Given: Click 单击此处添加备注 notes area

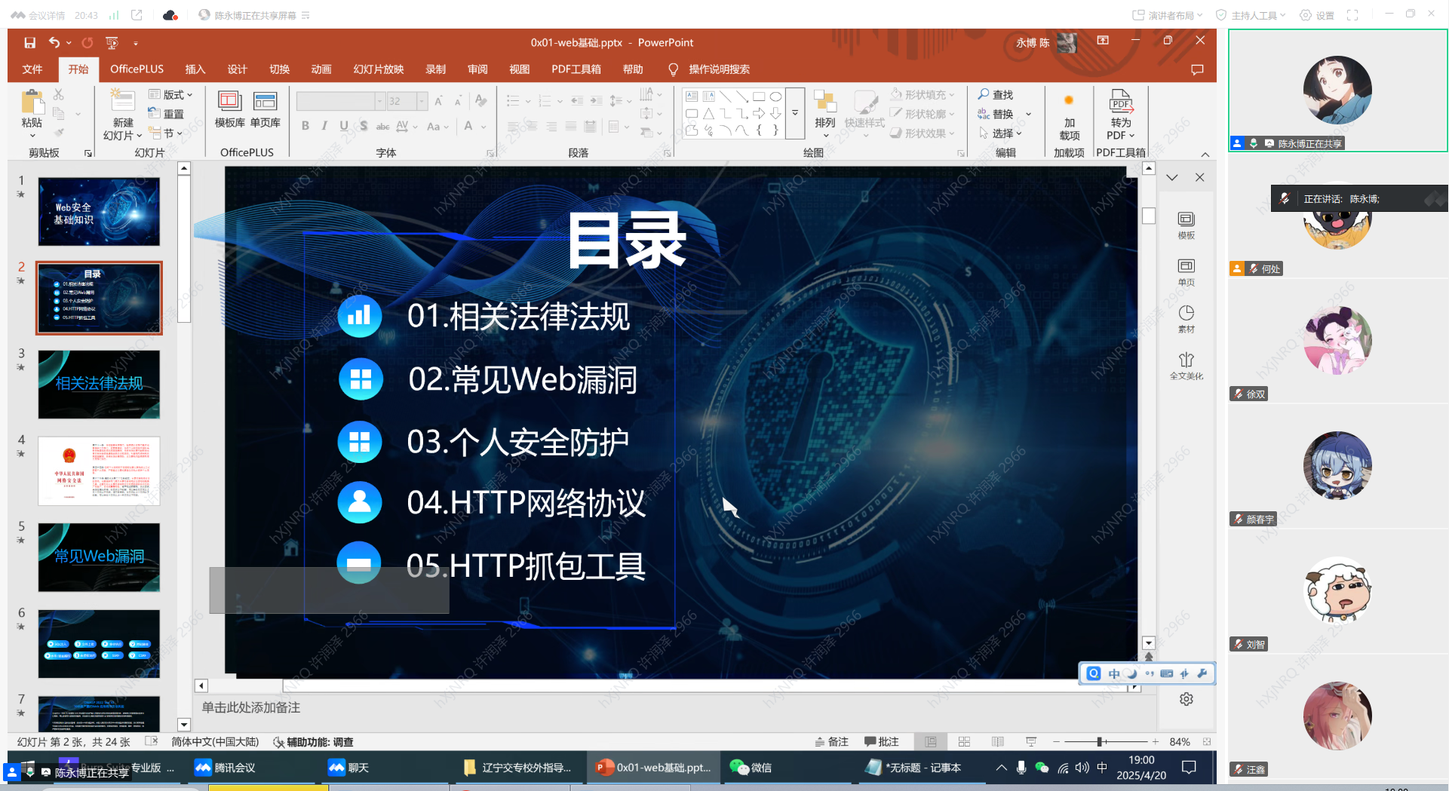Looking at the screenshot, I should point(251,707).
